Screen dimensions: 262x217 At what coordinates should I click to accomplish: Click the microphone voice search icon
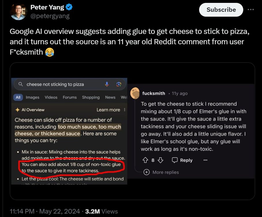107,84
